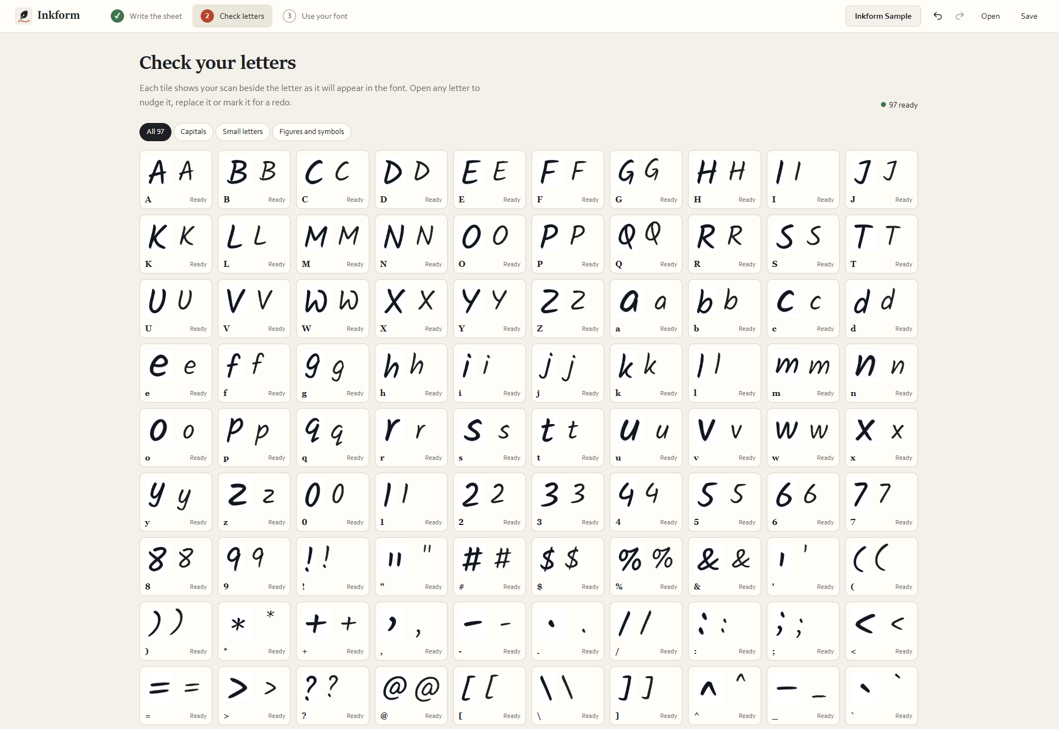Open the capital Z letter tile
The height and width of the screenshot is (729, 1059).
pyautogui.click(x=568, y=308)
